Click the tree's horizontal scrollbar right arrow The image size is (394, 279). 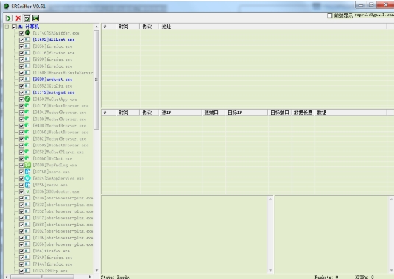[90, 277]
